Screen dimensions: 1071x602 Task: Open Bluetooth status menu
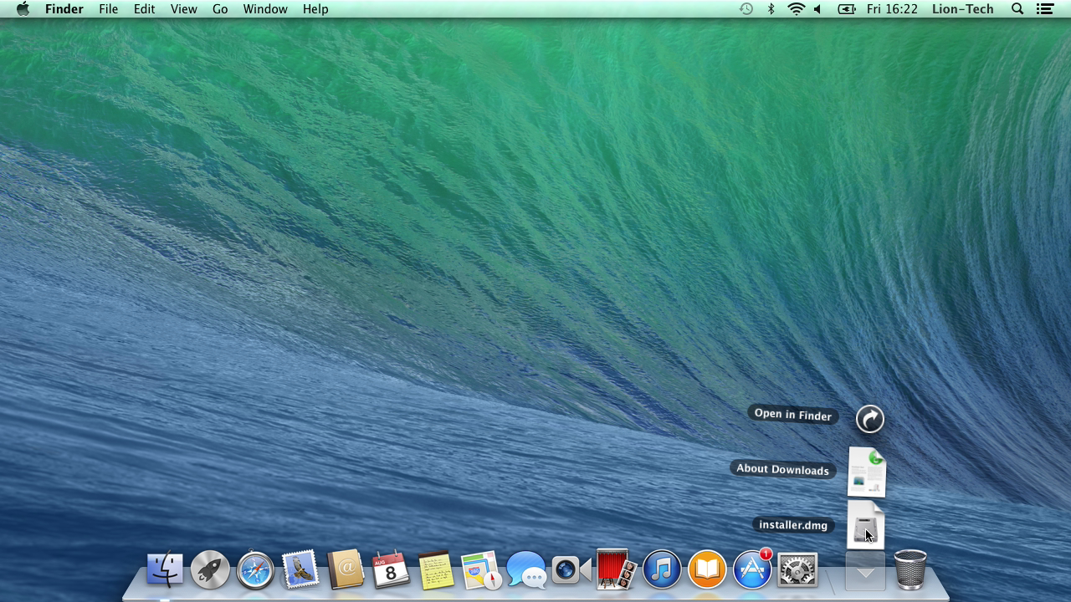771,9
